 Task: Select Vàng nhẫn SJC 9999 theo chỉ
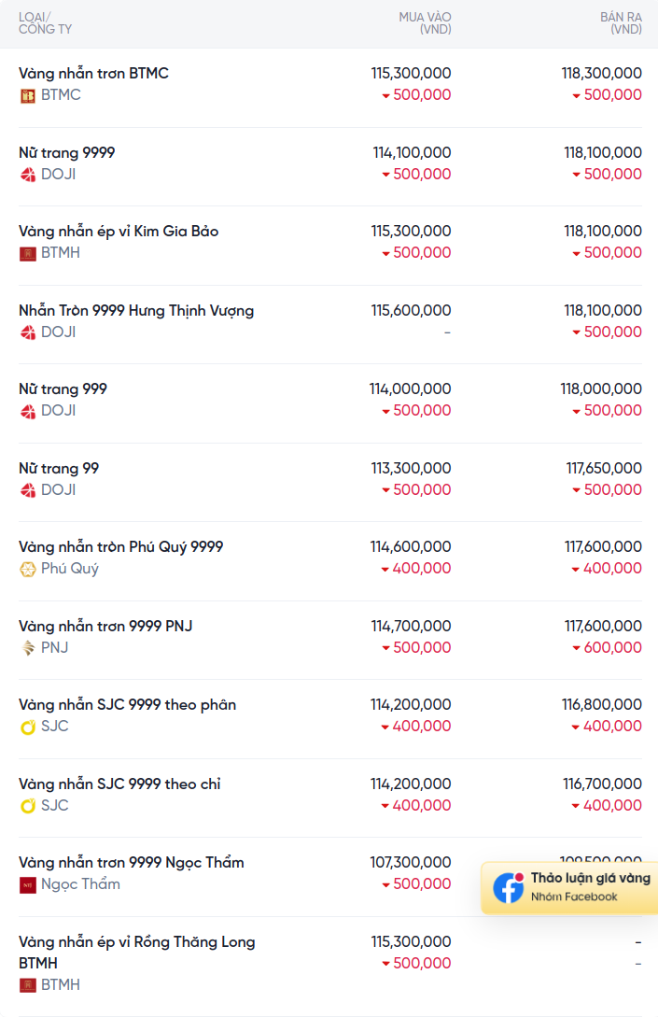tap(119, 784)
